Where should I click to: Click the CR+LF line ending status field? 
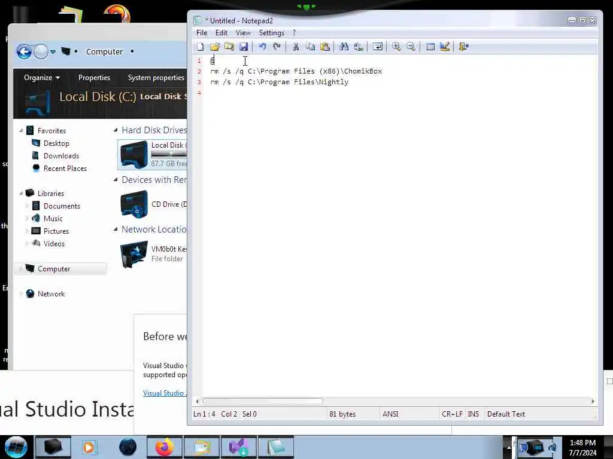[452, 414]
